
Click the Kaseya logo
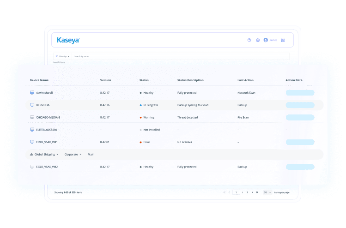68,40
